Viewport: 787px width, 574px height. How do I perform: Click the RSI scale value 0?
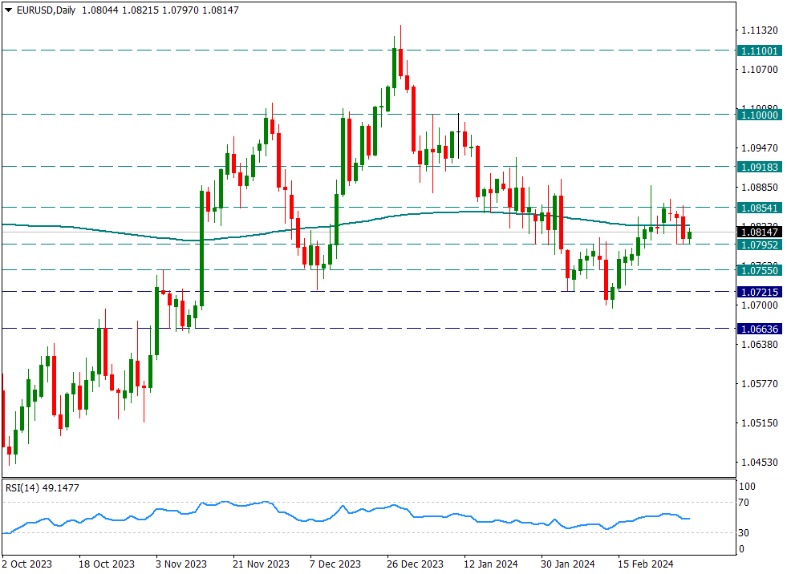741,549
